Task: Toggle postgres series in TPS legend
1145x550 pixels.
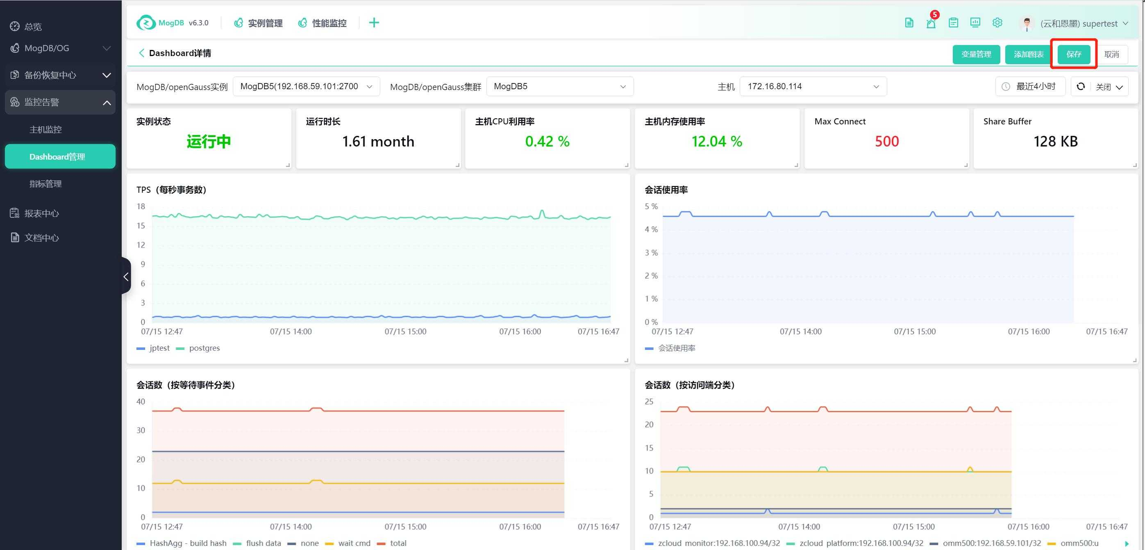Action: [x=198, y=348]
